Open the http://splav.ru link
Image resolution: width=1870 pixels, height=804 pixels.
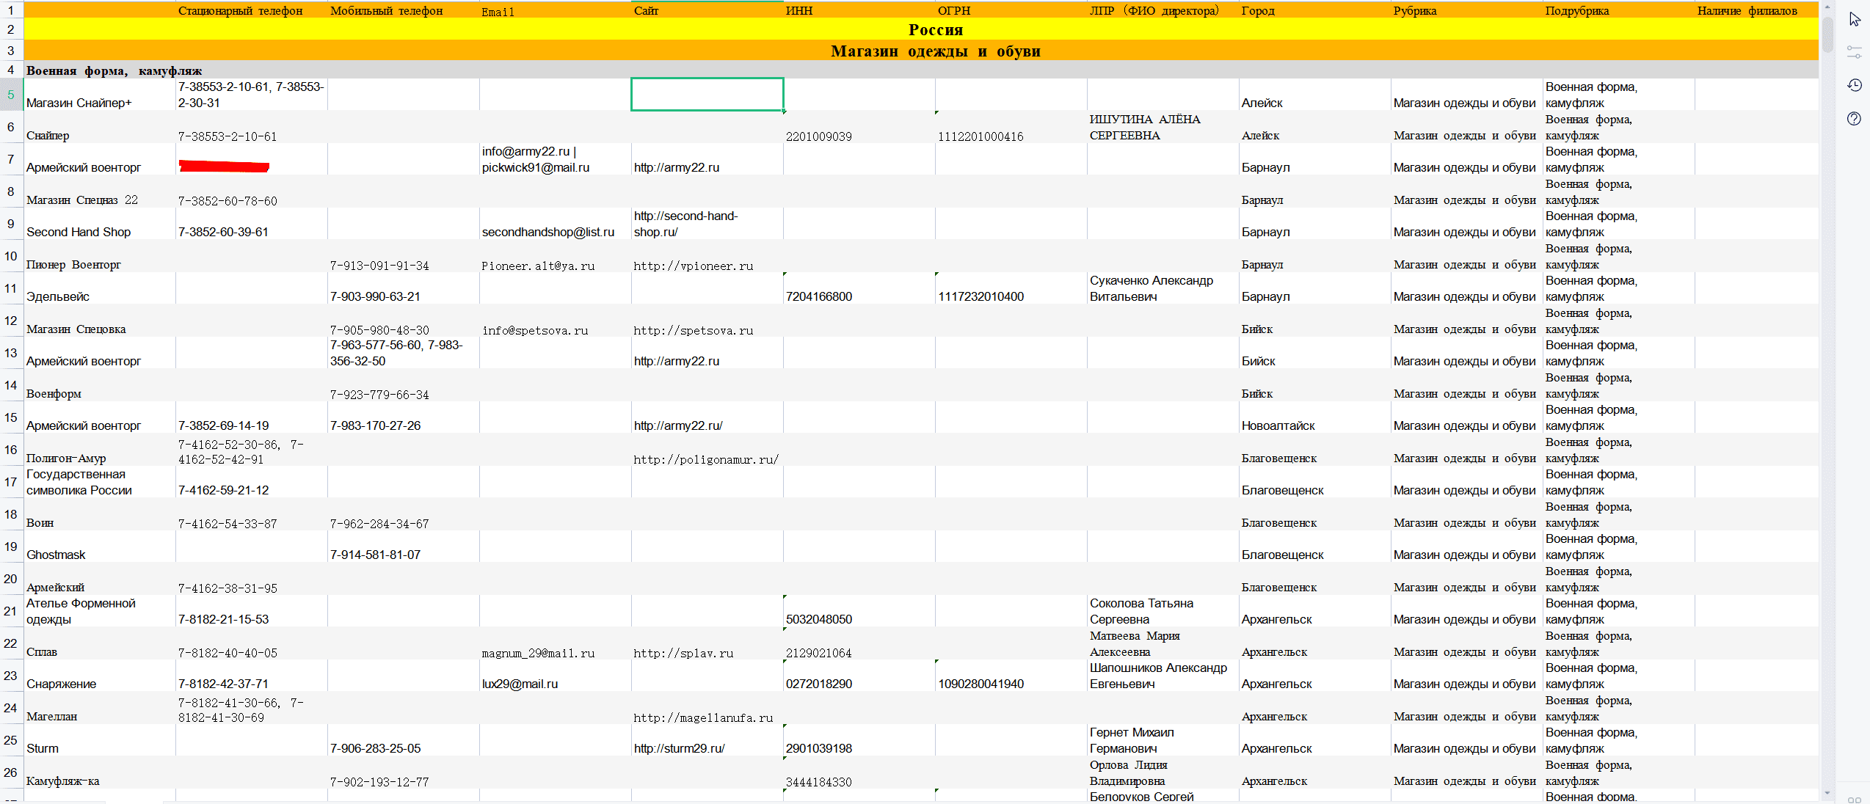pos(684,653)
